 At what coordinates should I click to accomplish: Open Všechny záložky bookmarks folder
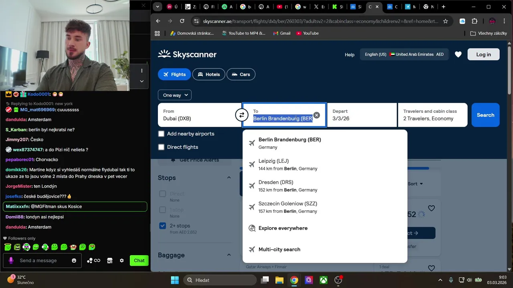tap(489, 33)
